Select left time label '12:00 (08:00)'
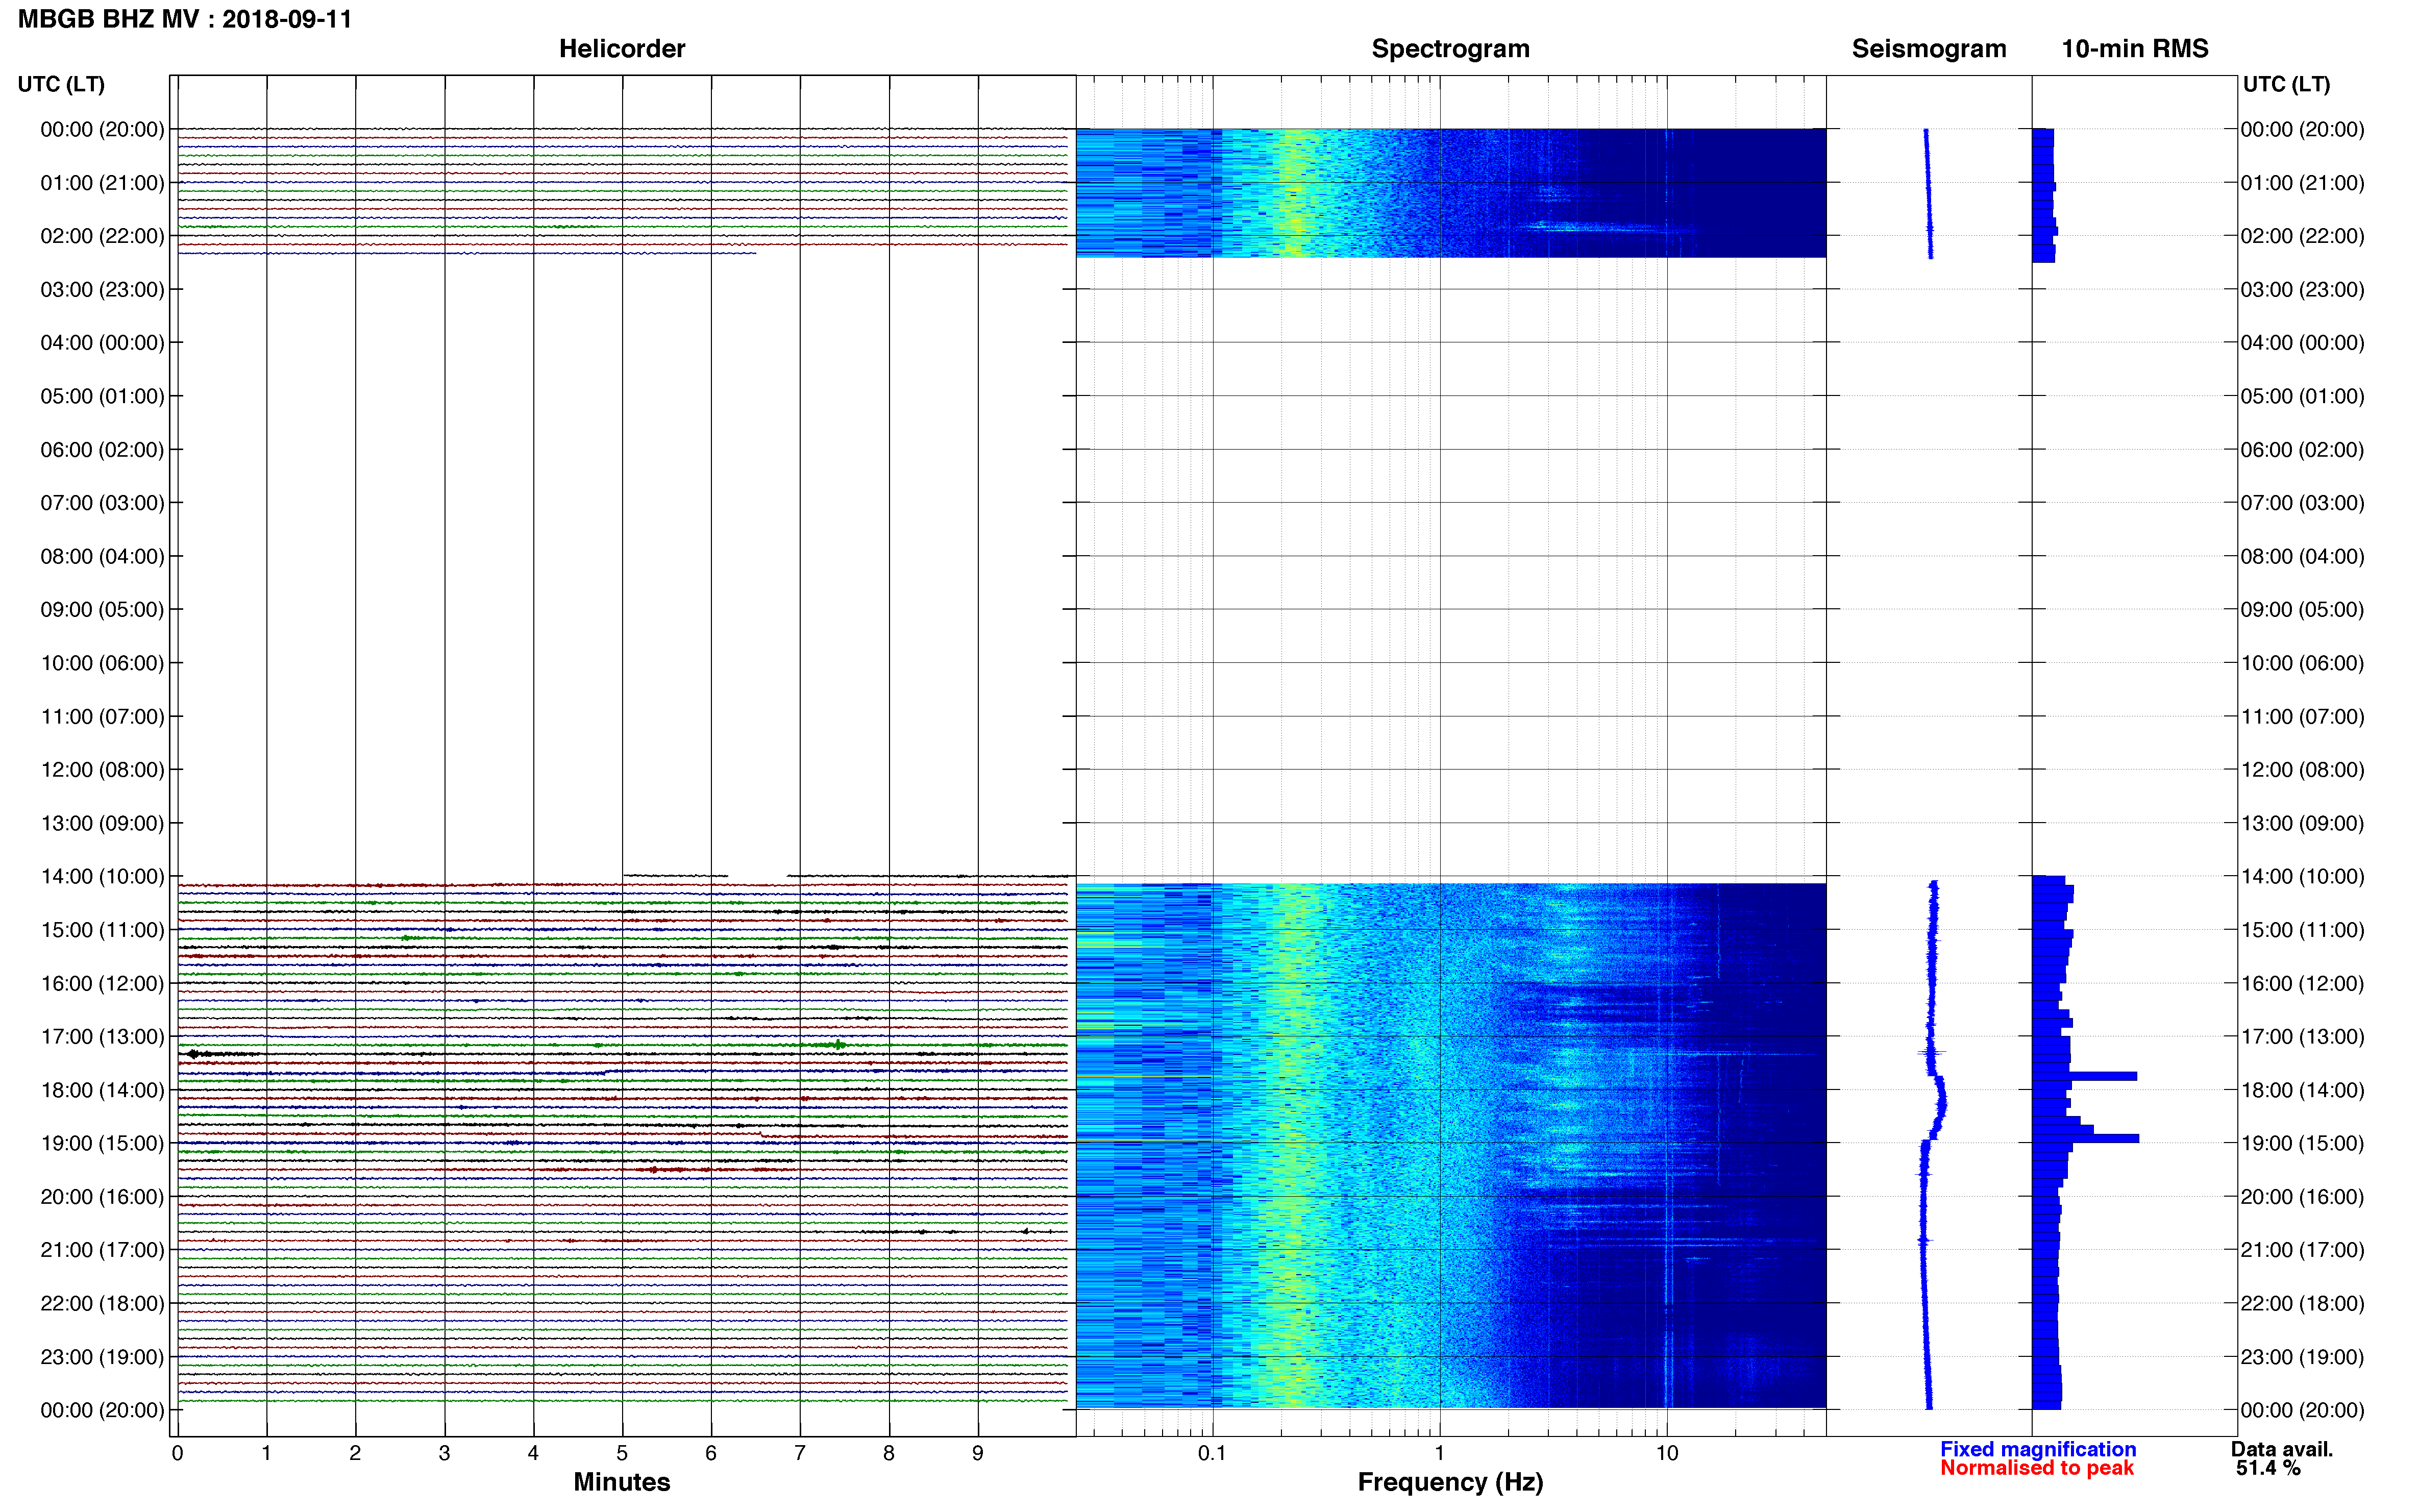Image resolution: width=2419 pixels, height=1512 pixels. tap(102, 770)
